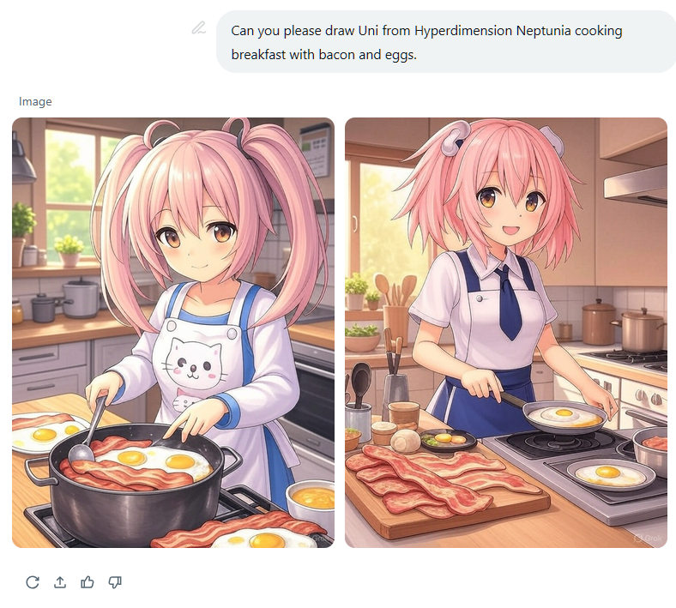Open the right generated image with navy tie girl
This screenshot has width=676, height=608.
point(506,333)
